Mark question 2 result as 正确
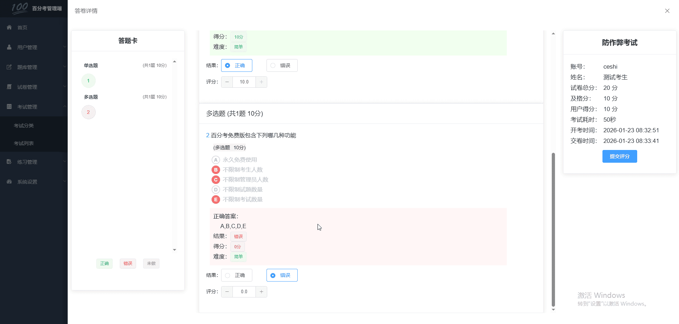Image resolution: width=679 pixels, height=324 pixels. pyautogui.click(x=236, y=275)
